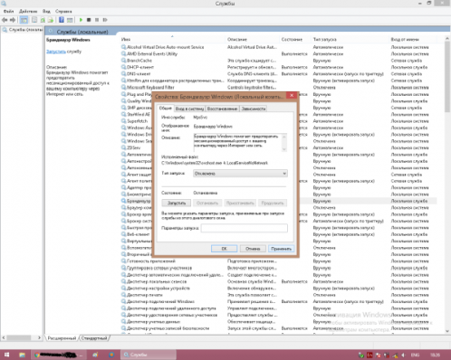Open File Explorer from the taskbar
Screen dimensions: 451x360
coord(22,355)
